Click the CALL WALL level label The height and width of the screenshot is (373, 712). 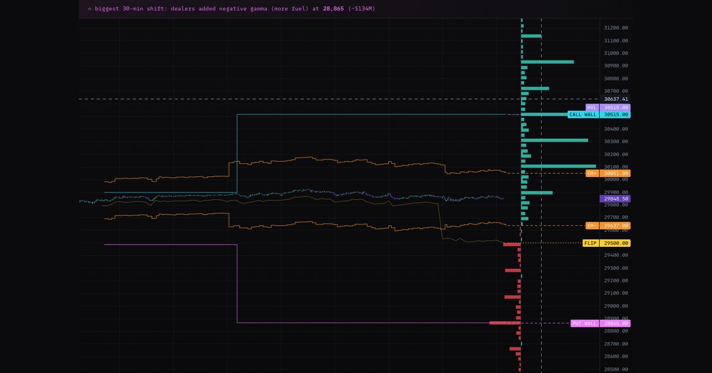(583, 114)
